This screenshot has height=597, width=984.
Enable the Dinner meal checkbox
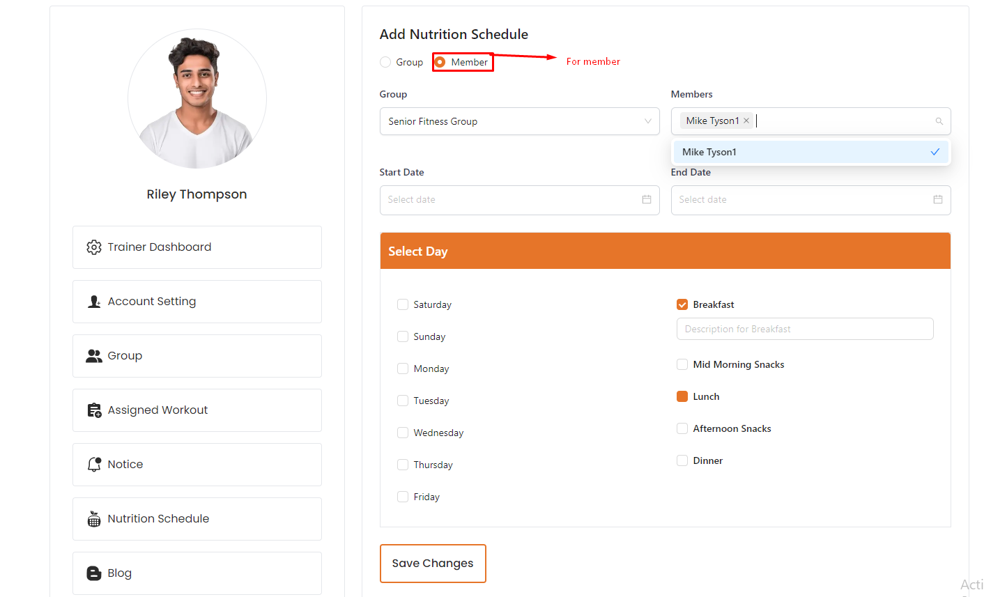tap(682, 460)
